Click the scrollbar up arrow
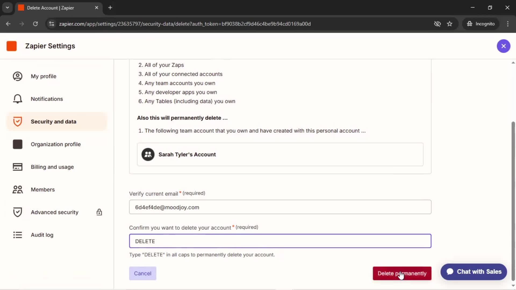516x290 pixels. (513, 63)
